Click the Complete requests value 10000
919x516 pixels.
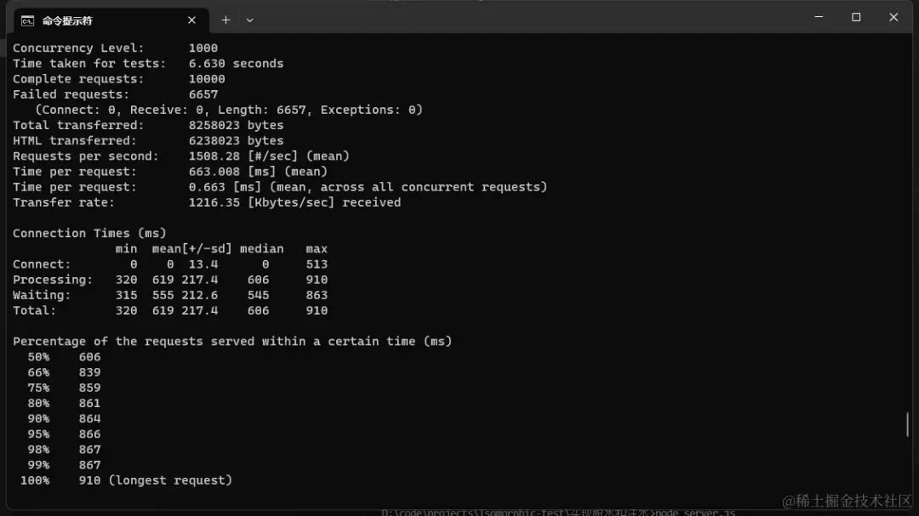(206, 79)
